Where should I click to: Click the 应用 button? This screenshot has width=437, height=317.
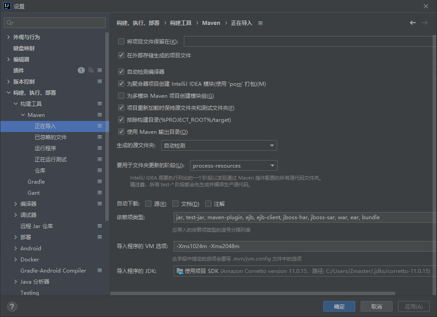(x=413, y=306)
